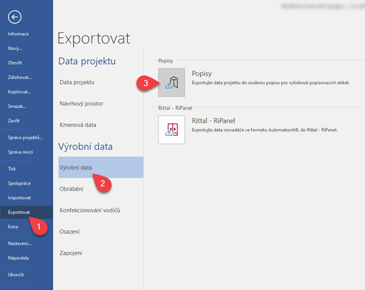Viewport: 365px width, 290px height.
Task: Switch to Návrhový prostor category
Action: [x=81, y=104]
